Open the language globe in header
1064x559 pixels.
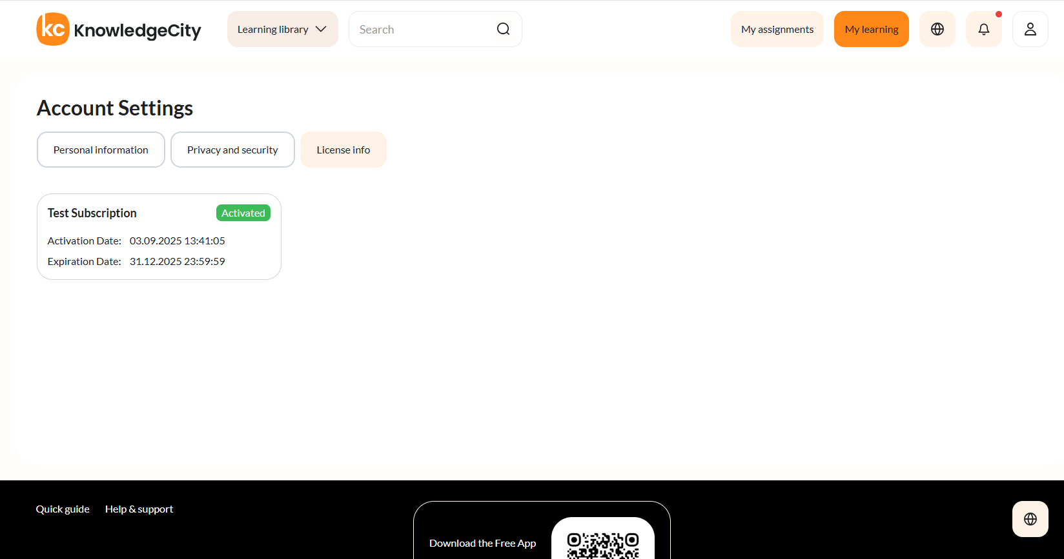pos(937,29)
